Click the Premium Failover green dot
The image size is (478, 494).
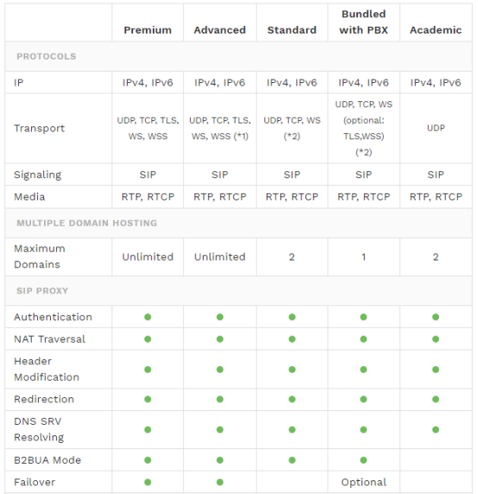coord(148,482)
